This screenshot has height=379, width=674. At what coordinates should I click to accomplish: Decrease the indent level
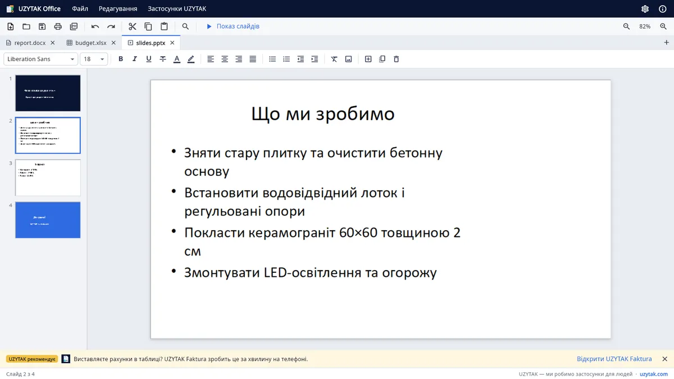tap(300, 59)
